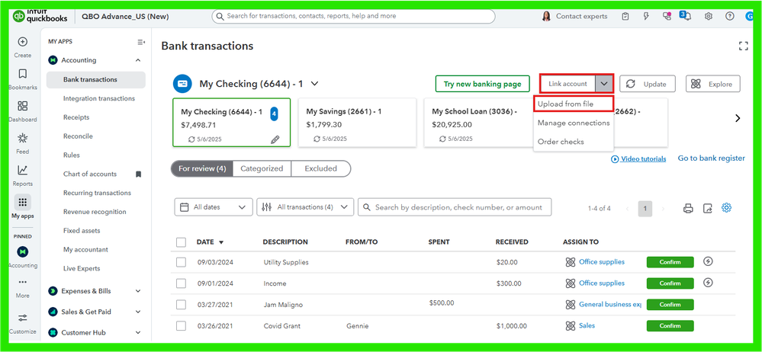This screenshot has width=762, height=352.
Task: Open pinned Accounting app icon
Action: 22,251
